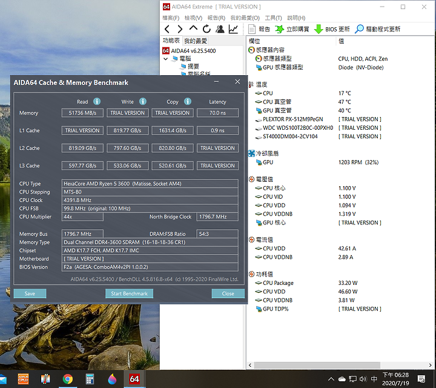
Task: Show hidden system tray icons
Action: [x=331, y=379]
